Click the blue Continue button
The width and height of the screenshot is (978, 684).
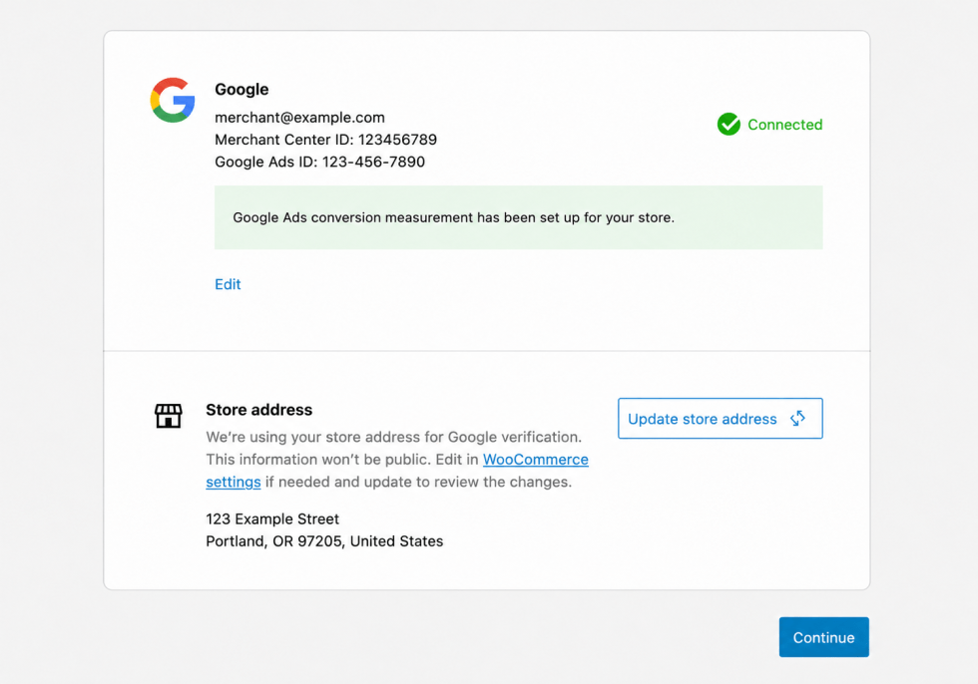pos(824,637)
